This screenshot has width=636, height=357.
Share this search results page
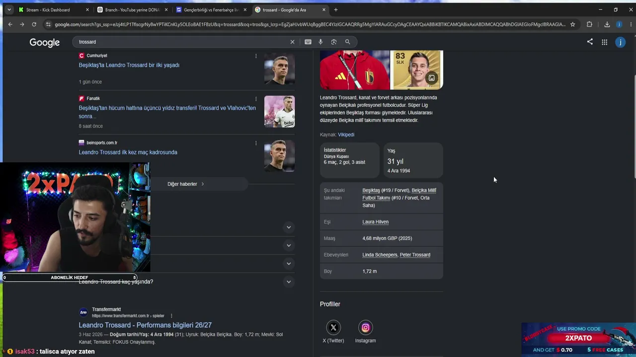(x=590, y=42)
